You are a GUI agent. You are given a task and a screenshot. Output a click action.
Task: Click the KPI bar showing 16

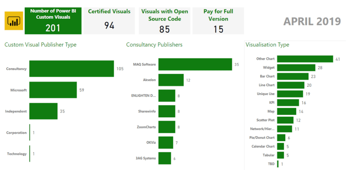(288, 102)
